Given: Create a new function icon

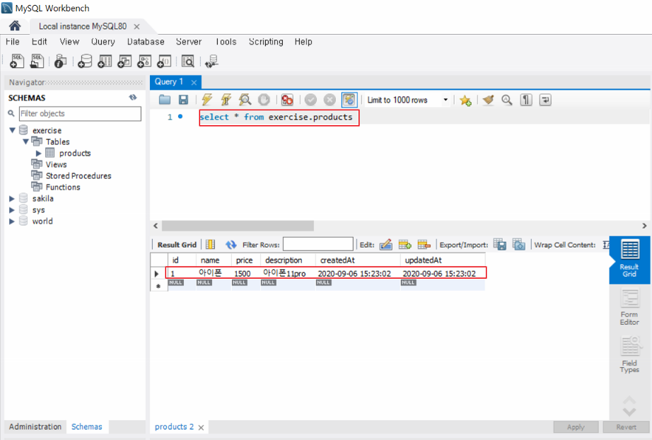Looking at the screenshot, I should 164,61.
